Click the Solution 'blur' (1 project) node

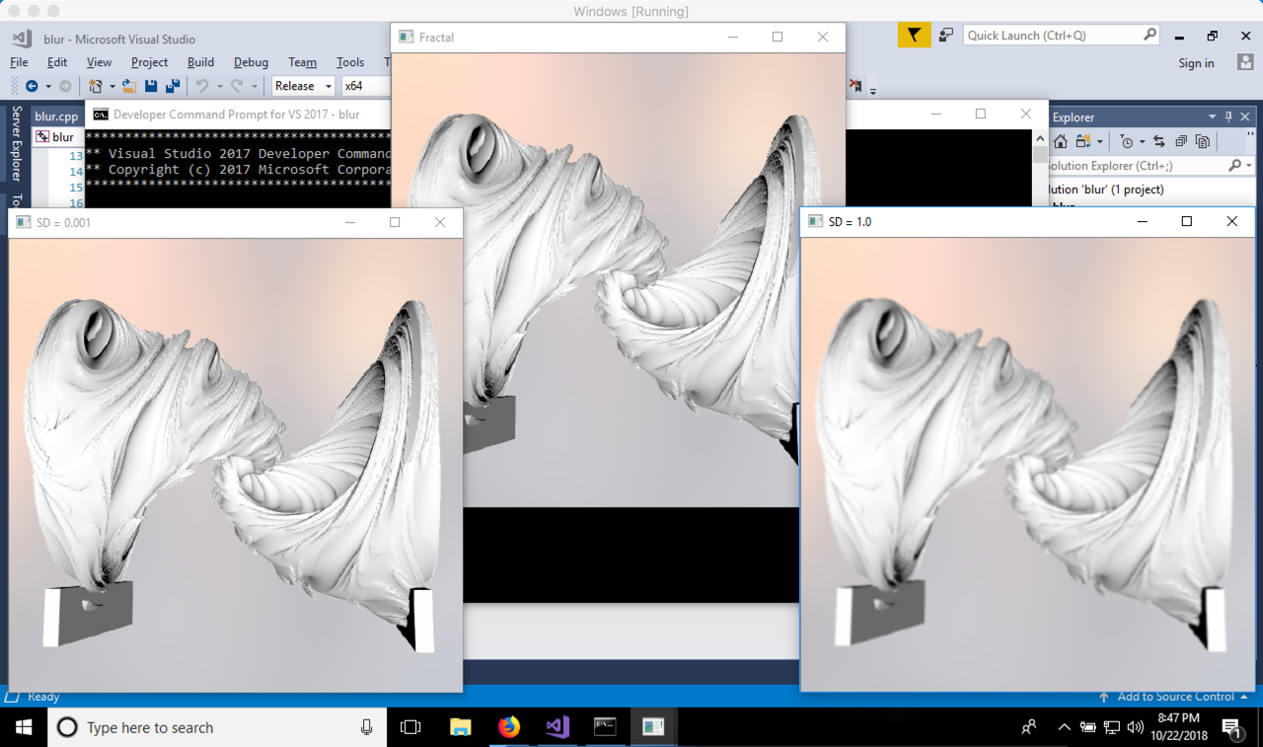1106,189
